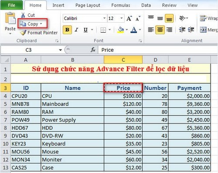The height and width of the screenshot is (173, 218).
Task: Select the Advance Filter title cell
Action: tap(110, 69)
